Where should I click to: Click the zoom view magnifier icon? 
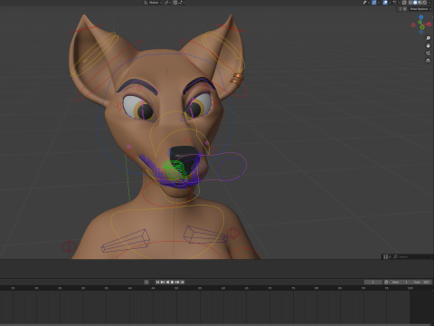[x=428, y=38]
